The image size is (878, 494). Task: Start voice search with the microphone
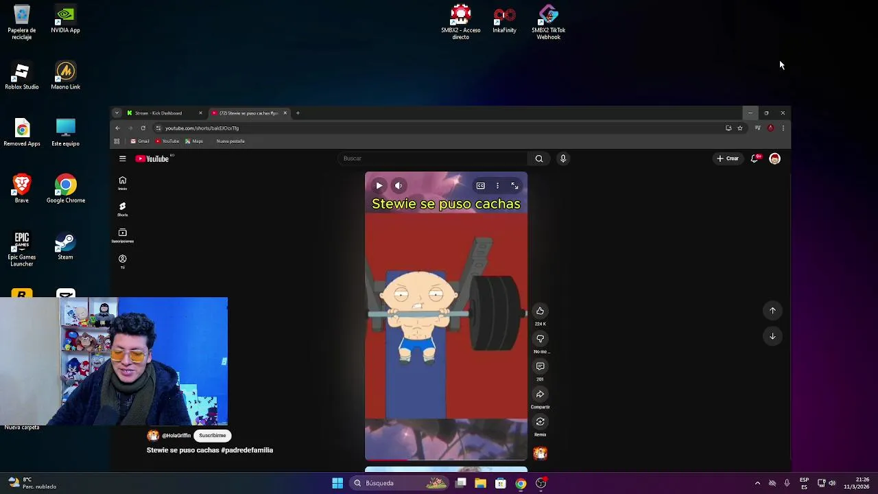tap(563, 158)
